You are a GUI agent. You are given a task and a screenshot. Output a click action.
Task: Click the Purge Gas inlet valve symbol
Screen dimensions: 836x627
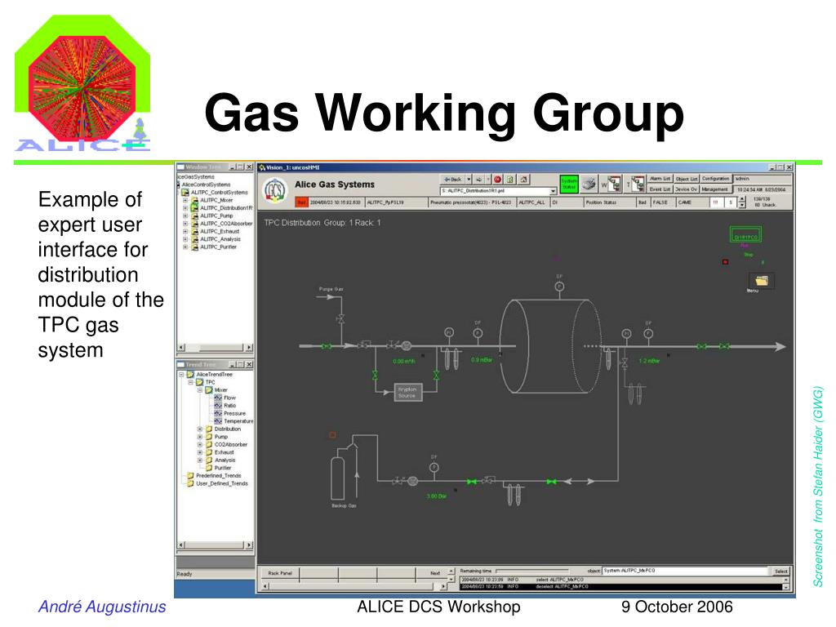pyautogui.click(x=340, y=319)
